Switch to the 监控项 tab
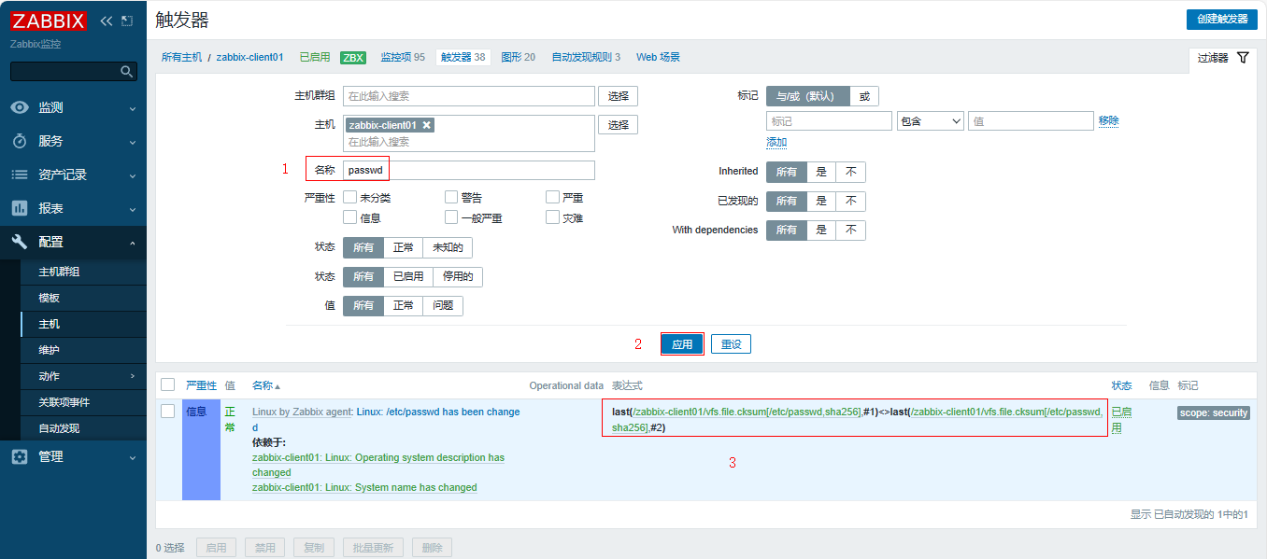 point(402,57)
